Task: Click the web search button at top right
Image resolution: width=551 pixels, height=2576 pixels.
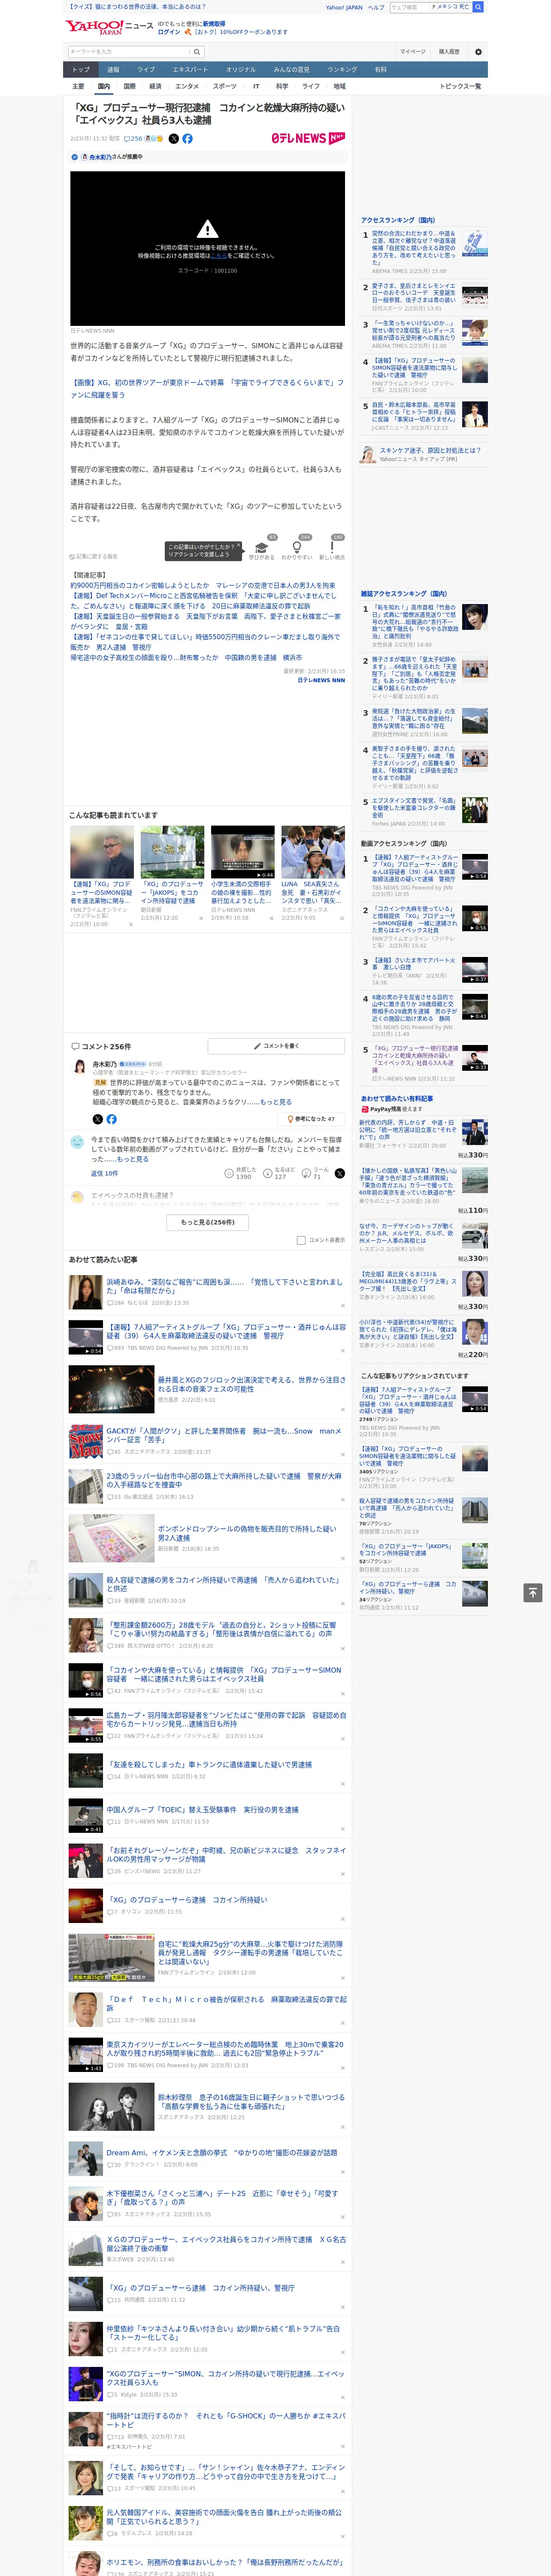Action: 478,7
